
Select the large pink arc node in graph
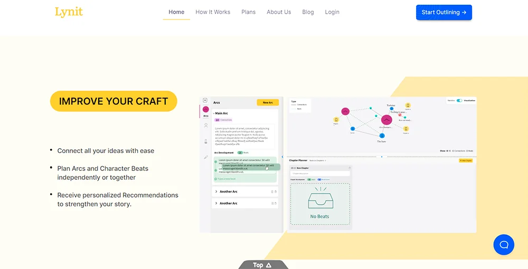coord(386,120)
